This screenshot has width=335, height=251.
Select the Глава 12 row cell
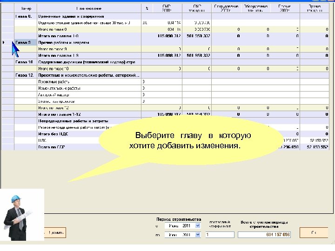pyautogui.click(x=26, y=75)
